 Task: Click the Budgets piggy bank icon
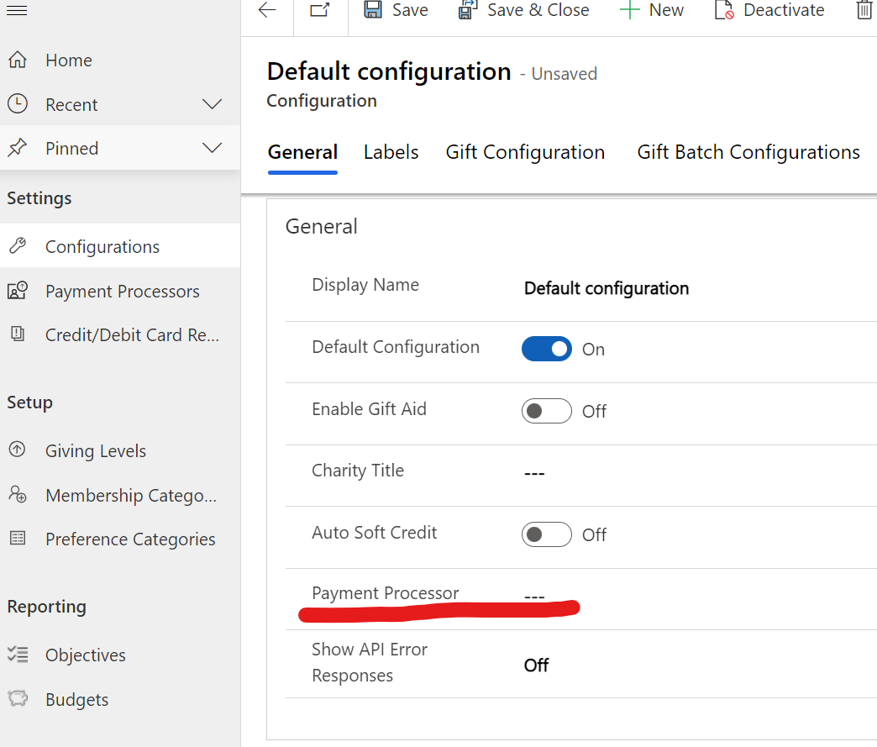click(17, 699)
